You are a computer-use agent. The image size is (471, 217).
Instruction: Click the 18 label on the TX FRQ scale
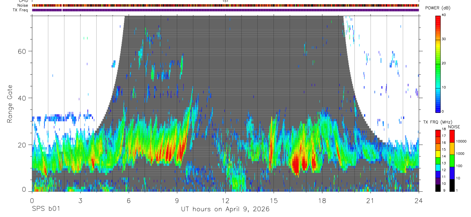tap(443, 130)
